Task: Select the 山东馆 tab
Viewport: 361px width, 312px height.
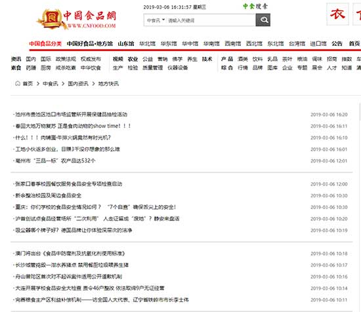Action: pos(126,44)
